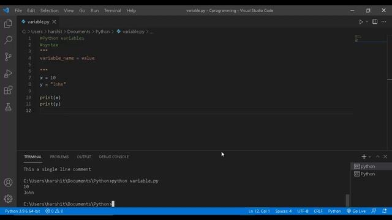
Task: Change end of line via CRLF
Action: (x=318, y=211)
